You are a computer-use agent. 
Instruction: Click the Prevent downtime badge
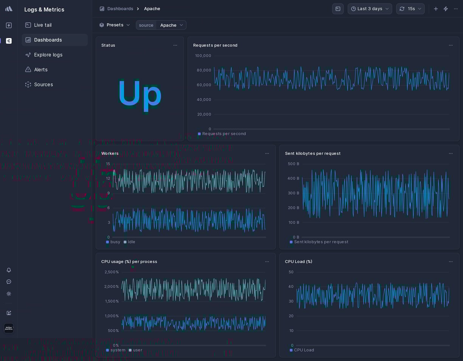pos(9,329)
